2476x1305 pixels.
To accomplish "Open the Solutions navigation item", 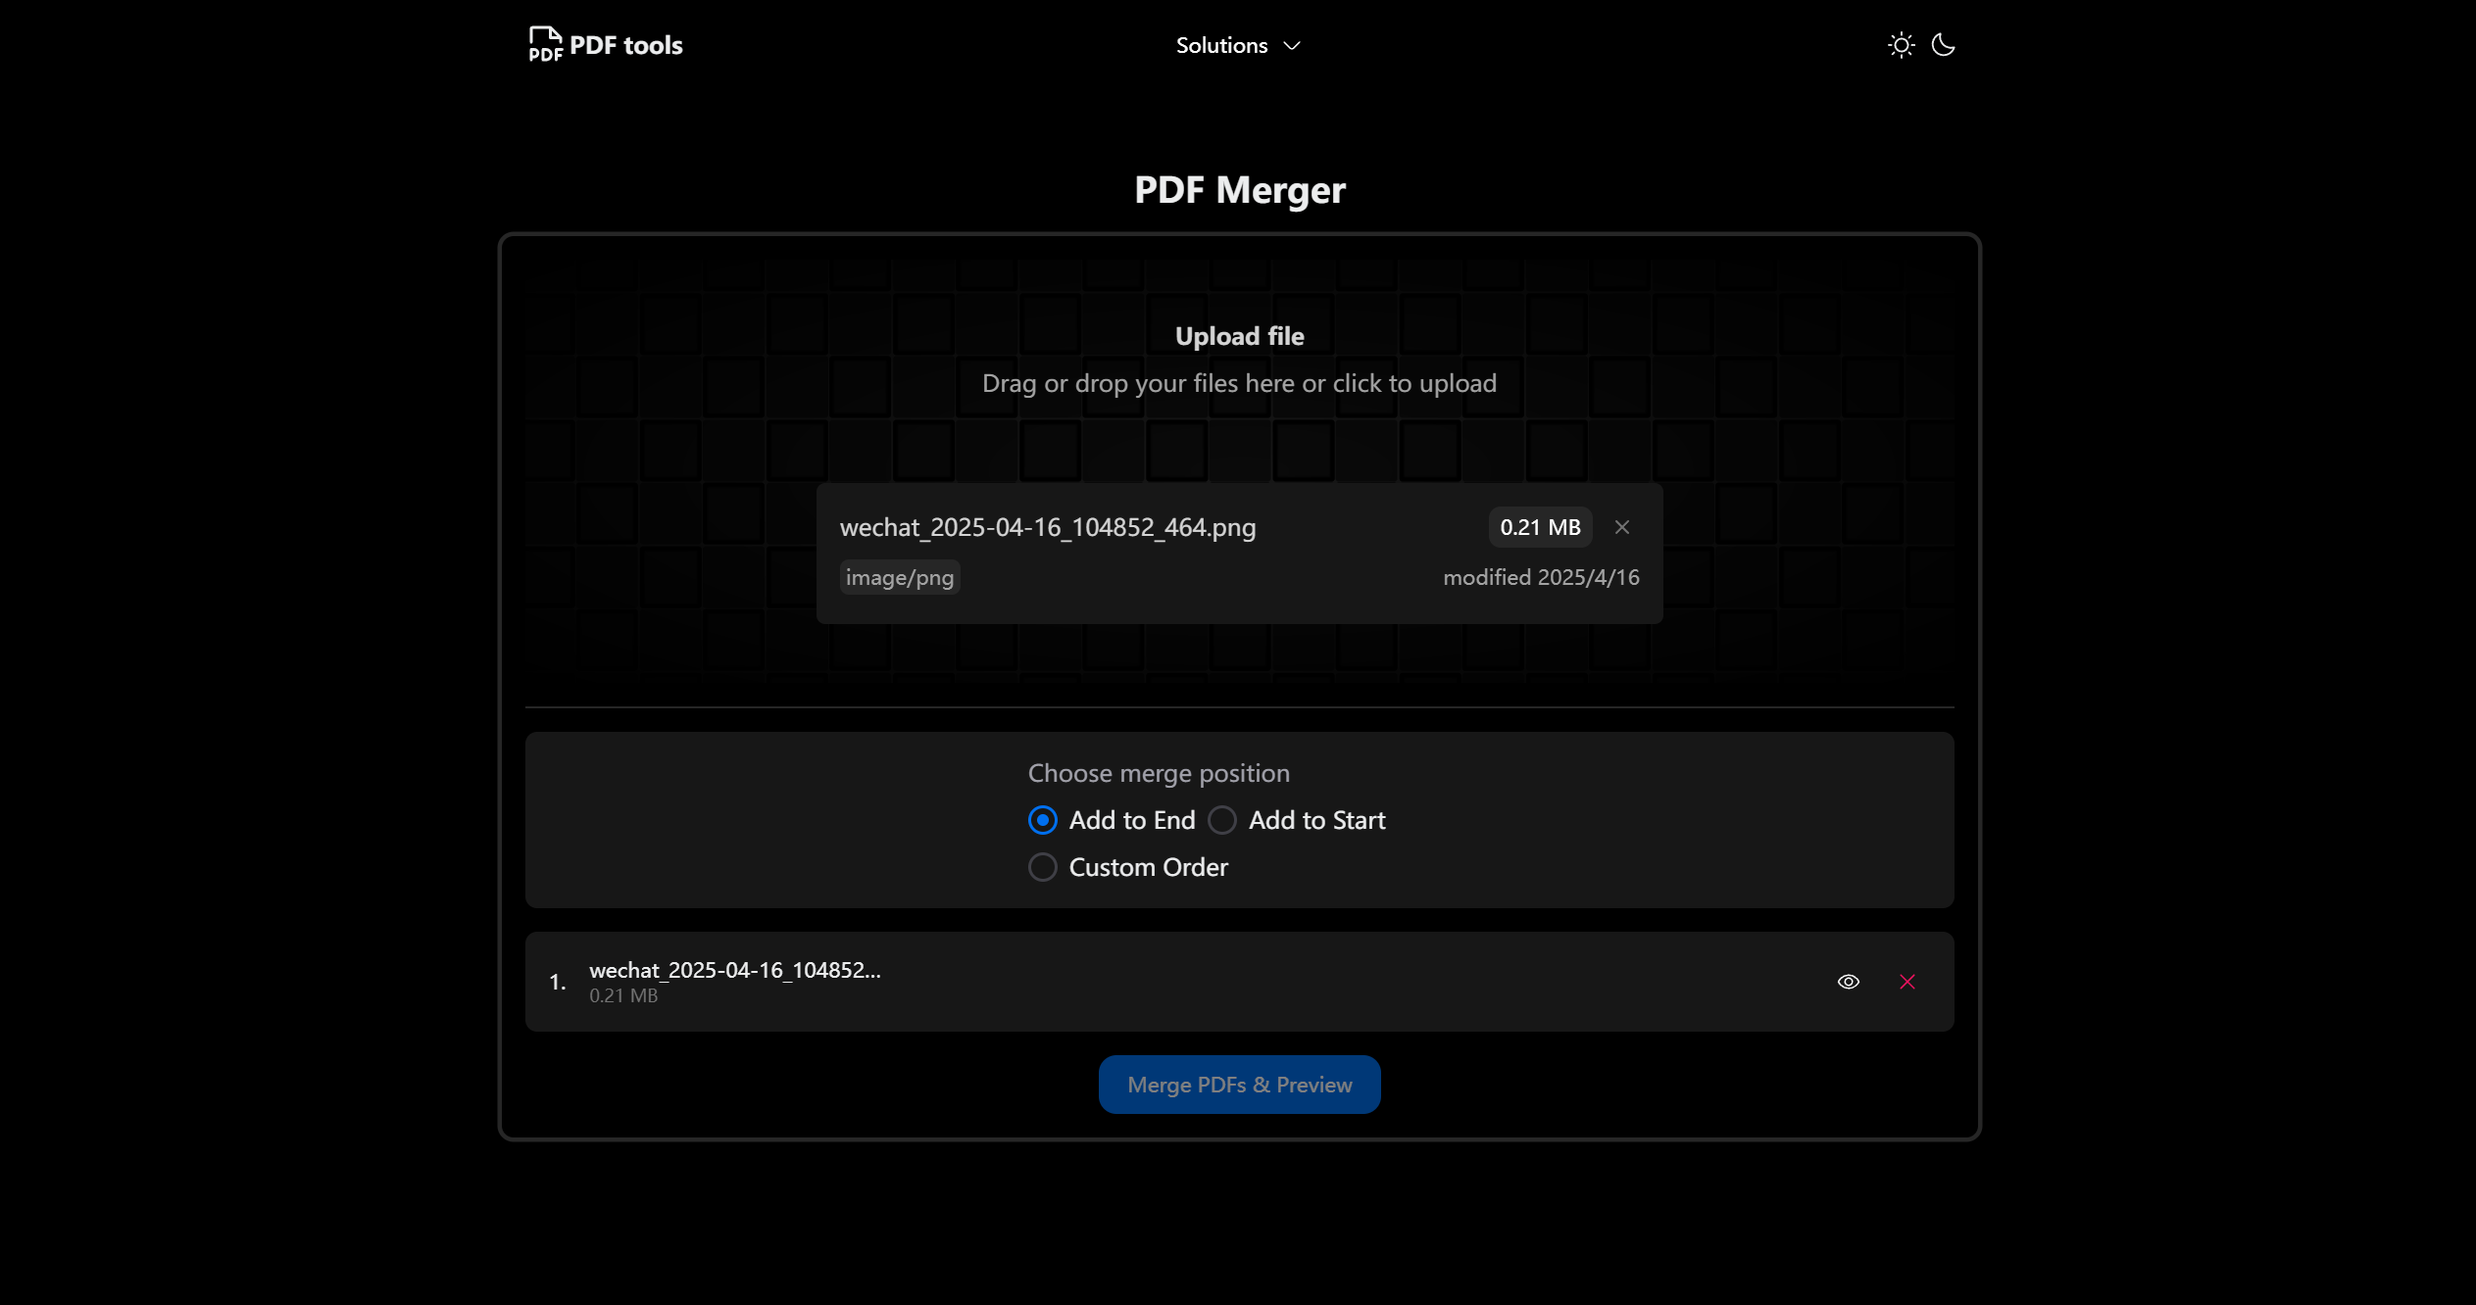I will point(1221,45).
